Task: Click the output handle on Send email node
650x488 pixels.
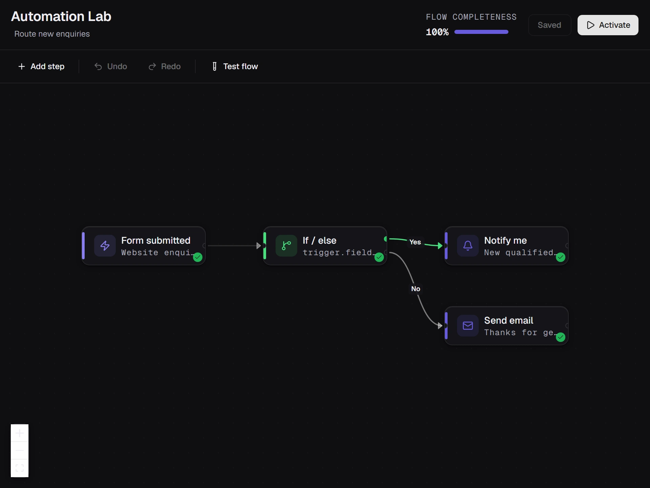Action: (x=567, y=326)
